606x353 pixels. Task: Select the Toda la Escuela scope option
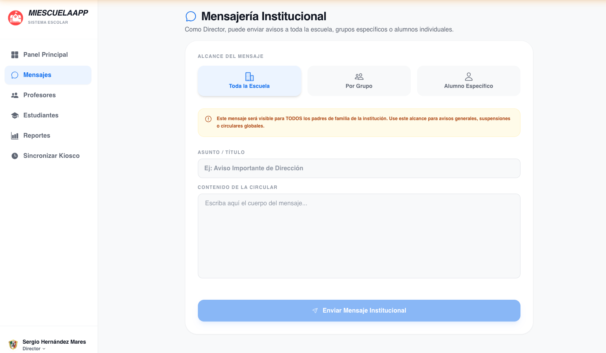point(249,81)
